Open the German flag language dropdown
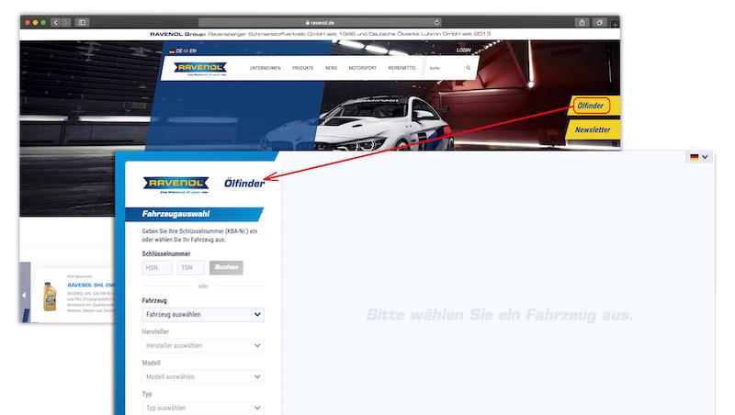This screenshot has height=415, width=735. pos(698,157)
